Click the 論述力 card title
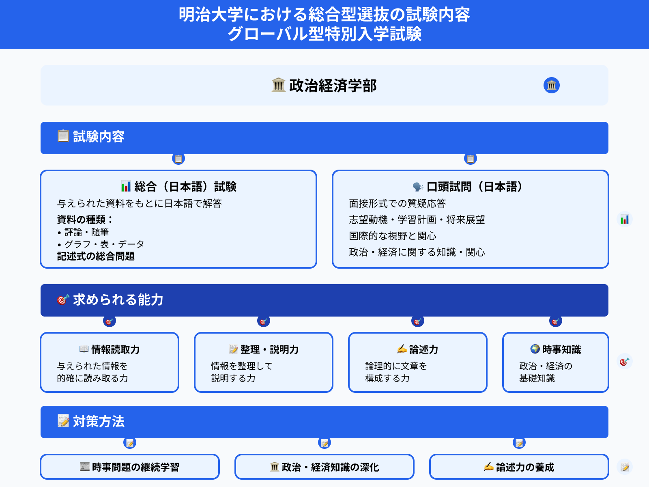The width and height of the screenshot is (649, 487). pos(423,349)
